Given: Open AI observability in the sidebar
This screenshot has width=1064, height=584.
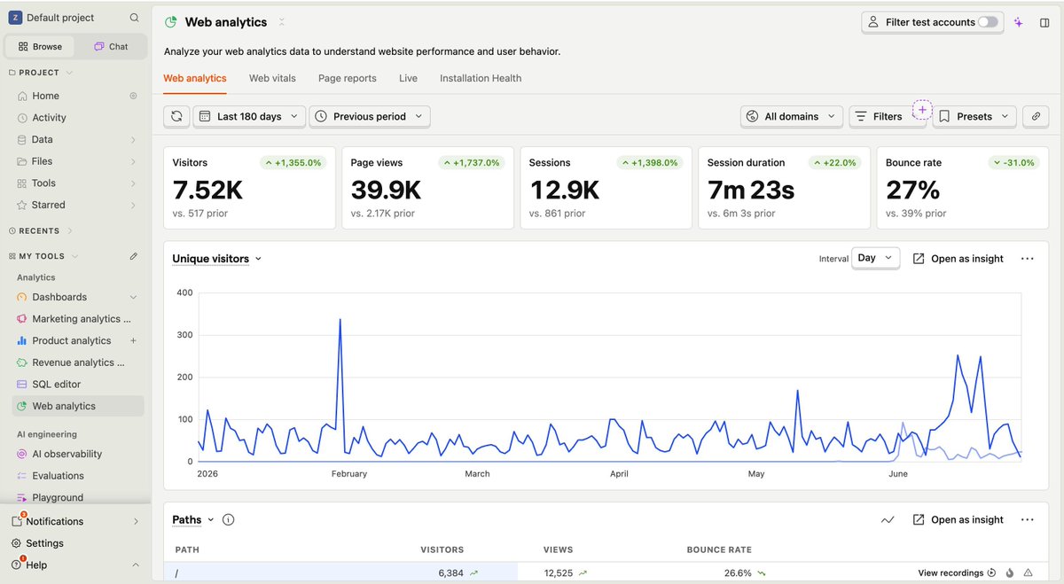Looking at the screenshot, I should pos(77,454).
